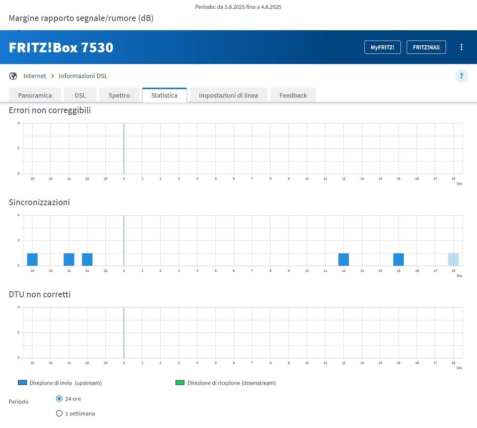Click the breadcrumb chevron after Internet

tap(53, 76)
